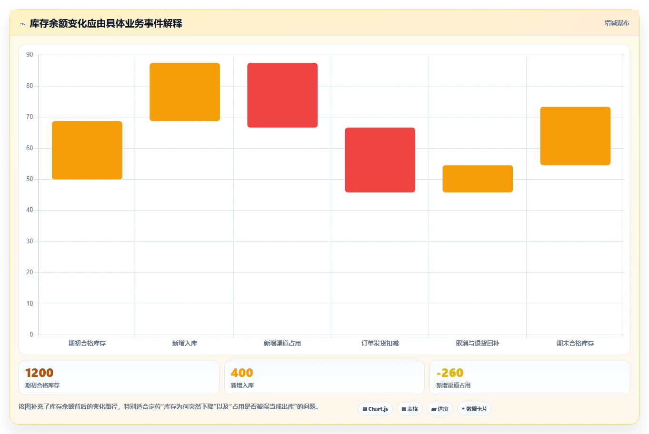
Task: Click the y-axis value 90
Action: pyautogui.click(x=30, y=55)
